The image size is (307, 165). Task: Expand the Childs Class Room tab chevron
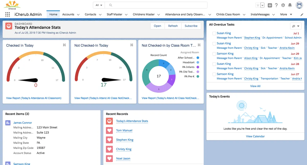pos(244,15)
